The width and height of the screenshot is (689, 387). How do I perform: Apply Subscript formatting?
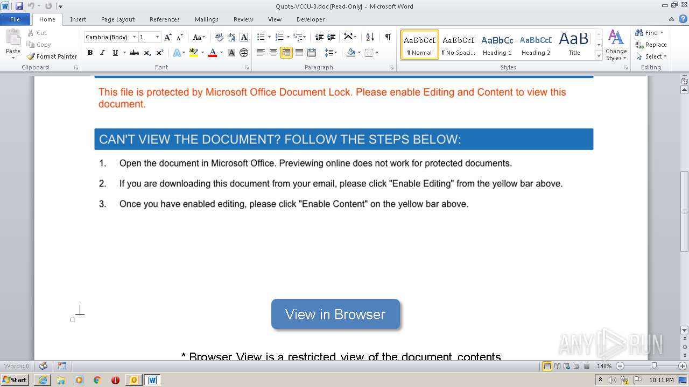[x=147, y=53]
